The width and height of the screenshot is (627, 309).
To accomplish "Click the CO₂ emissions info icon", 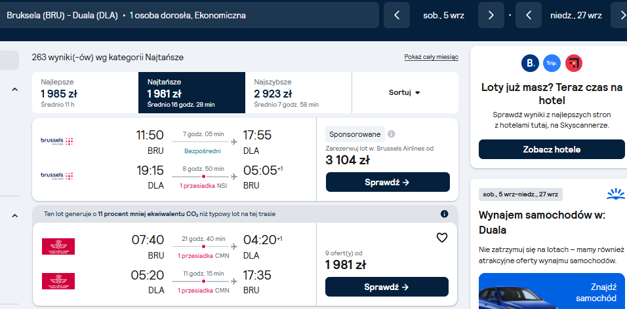I will point(444,214).
